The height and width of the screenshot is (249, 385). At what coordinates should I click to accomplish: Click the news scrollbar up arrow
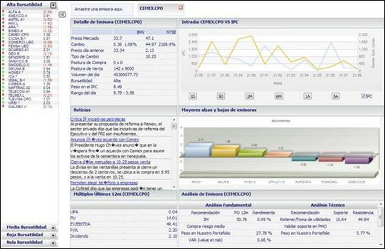tap(174, 120)
